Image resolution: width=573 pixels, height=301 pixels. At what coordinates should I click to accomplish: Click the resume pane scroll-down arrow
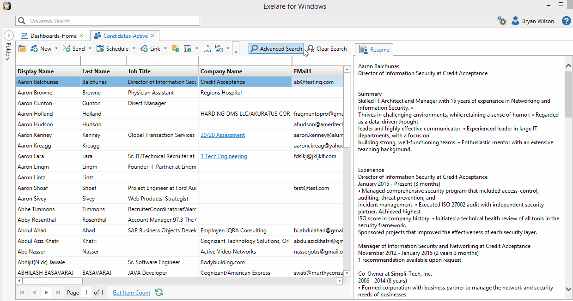pos(569,289)
